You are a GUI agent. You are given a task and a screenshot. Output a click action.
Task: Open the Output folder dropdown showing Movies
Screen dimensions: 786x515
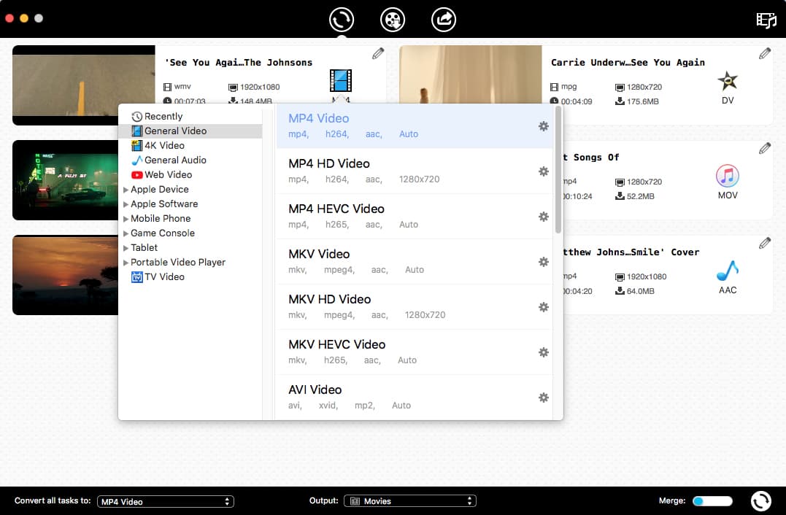point(409,501)
